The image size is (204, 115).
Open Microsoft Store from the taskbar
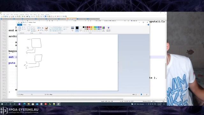pyautogui.click(x=33, y=104)
